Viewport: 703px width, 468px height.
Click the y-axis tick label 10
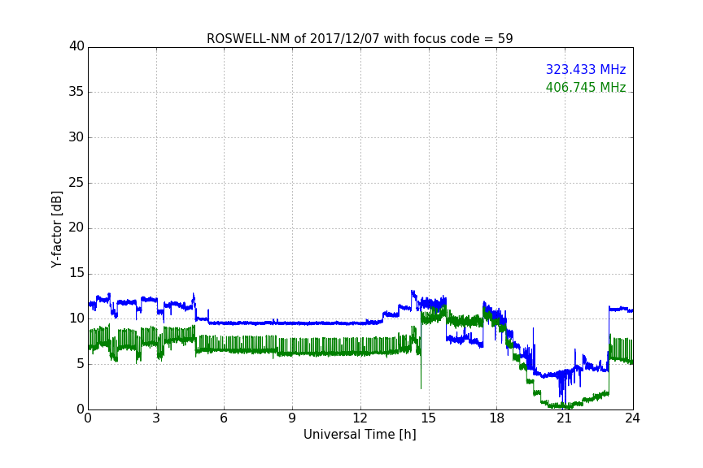pyautogui.click(x=76, y=318)
